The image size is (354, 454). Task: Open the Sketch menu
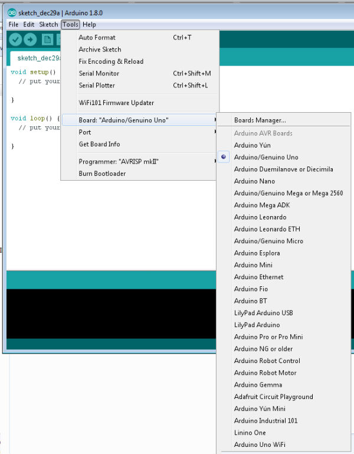point(48,25)
